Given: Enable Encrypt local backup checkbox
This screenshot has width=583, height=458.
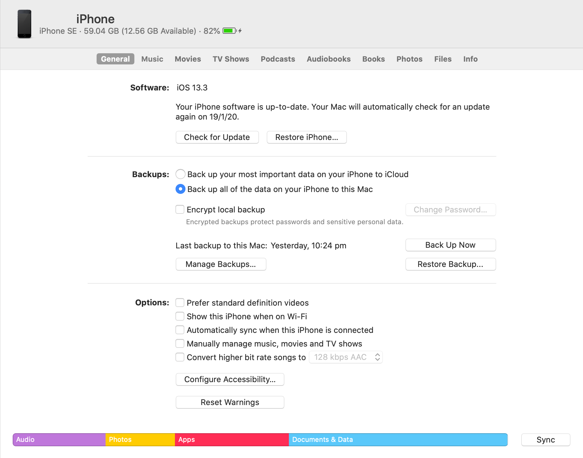Looking at the screenshot, I should 180,210.
